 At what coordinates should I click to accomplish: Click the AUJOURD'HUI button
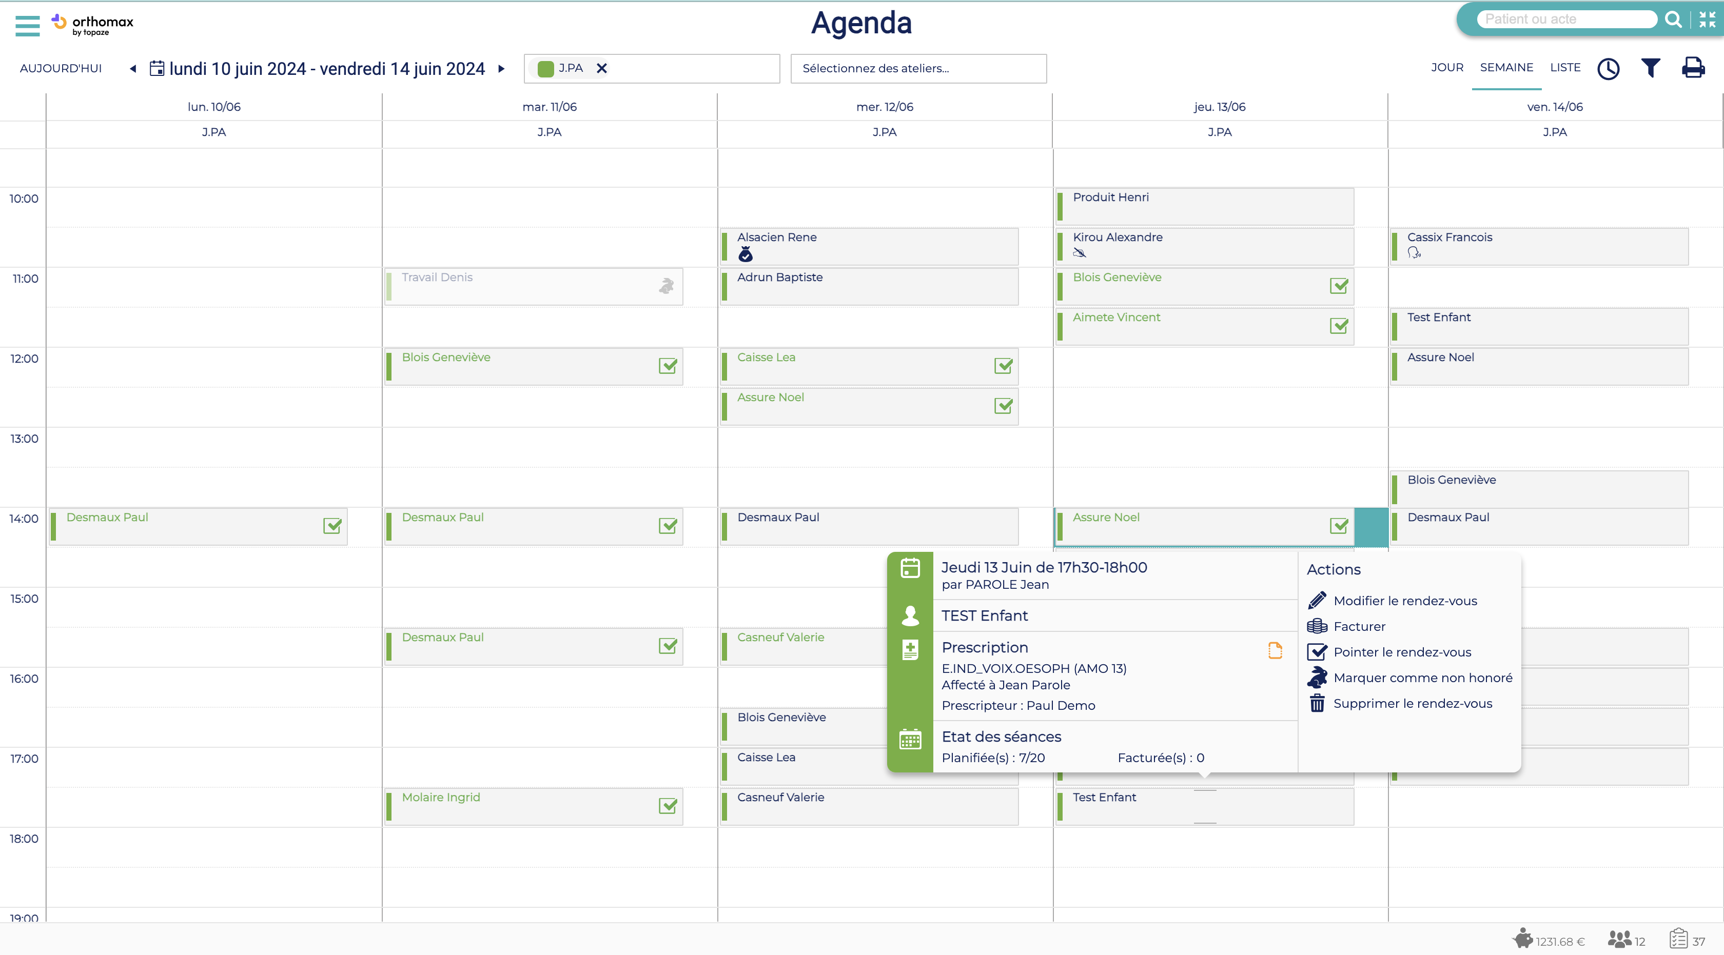[61, 68]
